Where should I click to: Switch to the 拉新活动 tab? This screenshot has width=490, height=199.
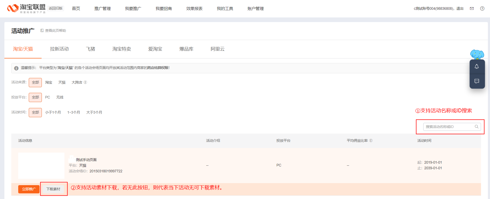click(59, 49)
